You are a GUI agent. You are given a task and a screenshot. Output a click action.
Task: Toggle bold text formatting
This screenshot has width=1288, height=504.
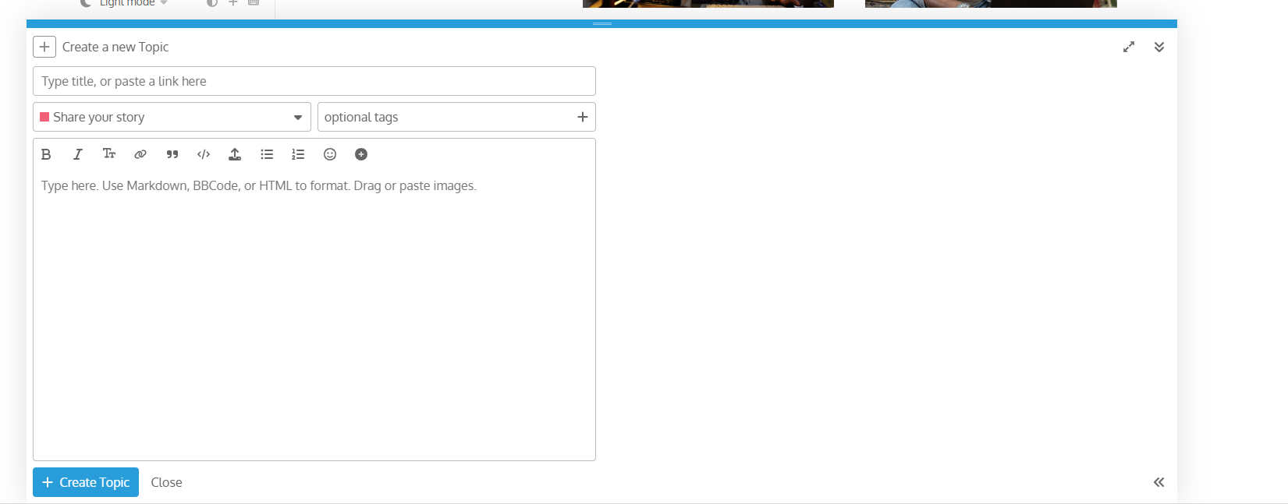tap(46, 154)
